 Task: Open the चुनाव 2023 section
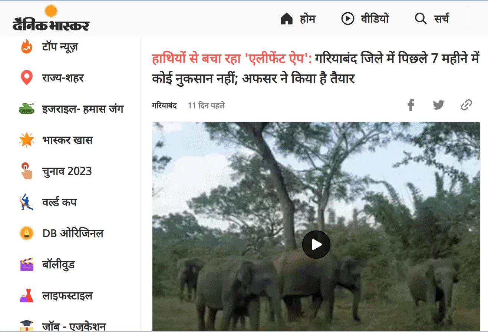point(67,171)
